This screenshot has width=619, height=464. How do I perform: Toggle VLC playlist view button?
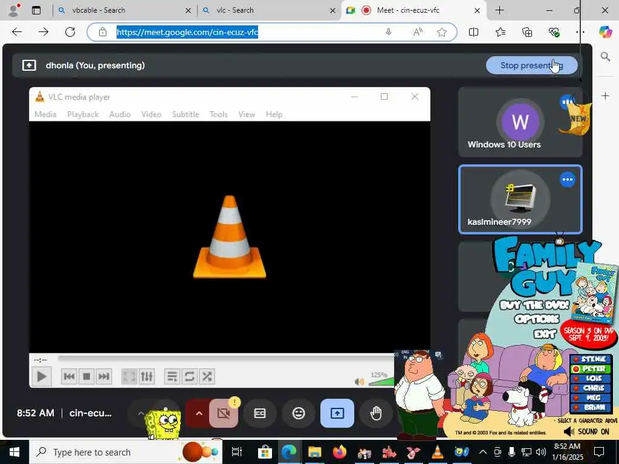pyautogui.click(x=172, y=376)
